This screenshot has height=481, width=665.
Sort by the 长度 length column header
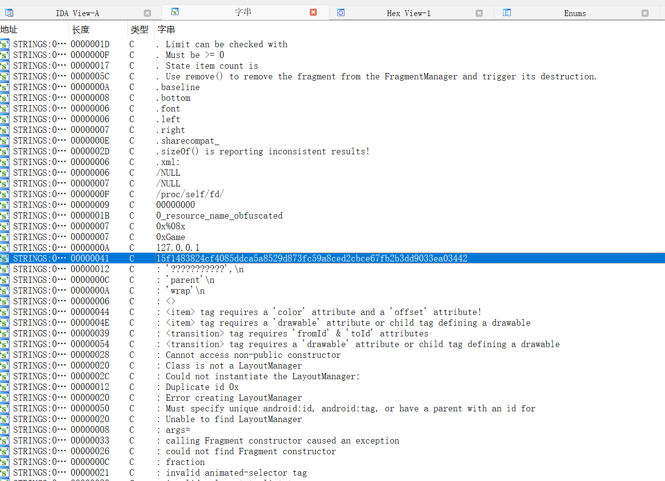point(81,30)
